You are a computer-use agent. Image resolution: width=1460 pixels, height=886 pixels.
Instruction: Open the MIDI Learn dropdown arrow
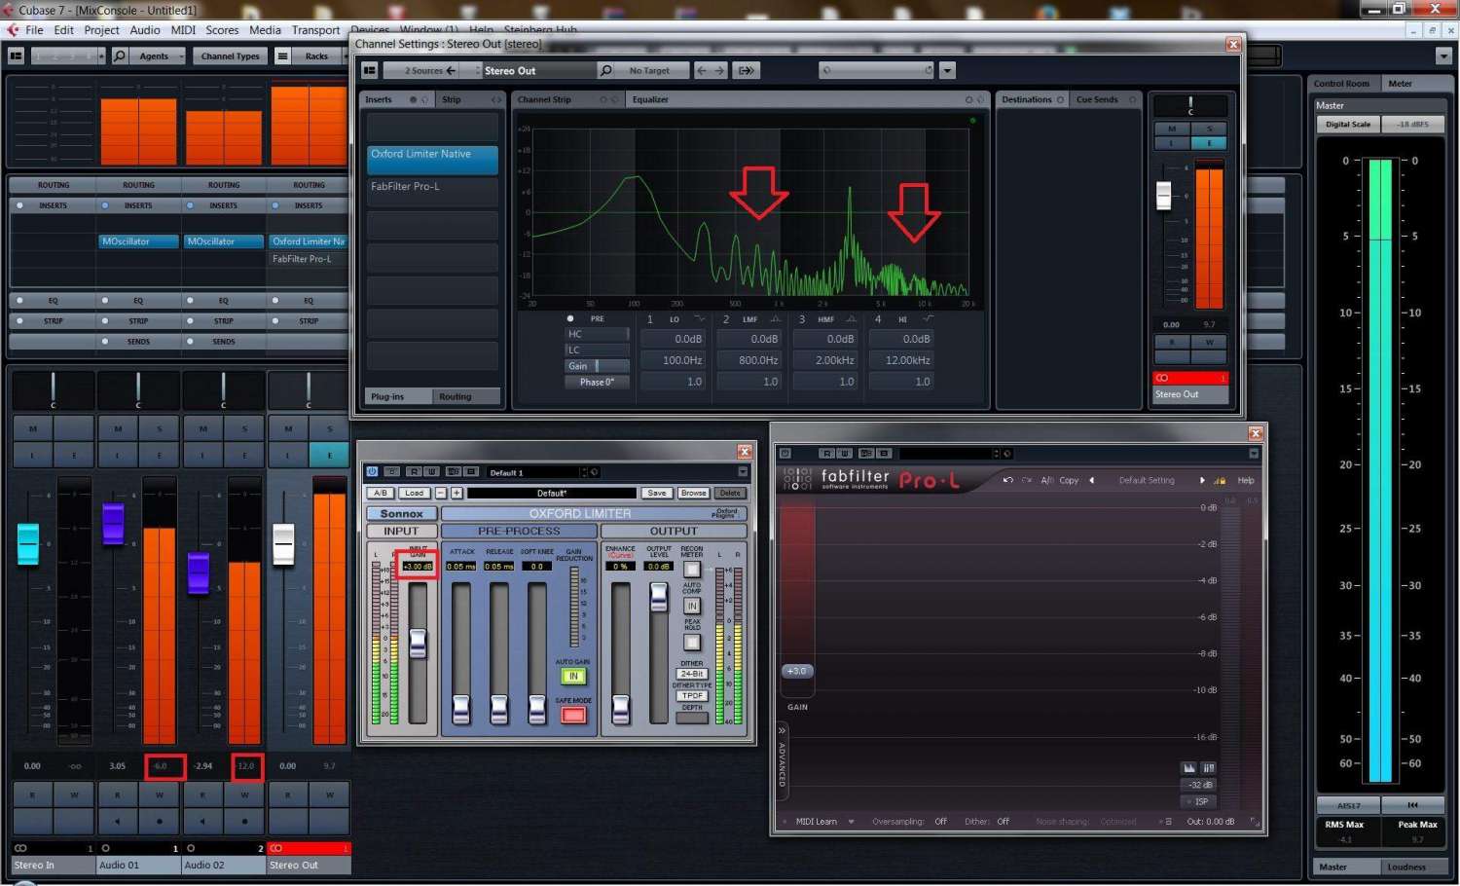coord(851,822)
